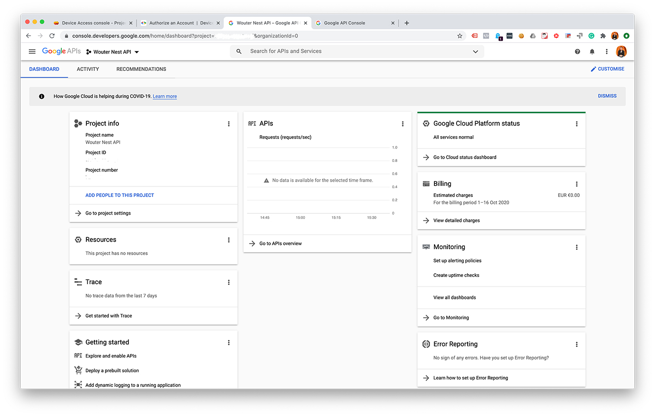
Task: Reload the page
Action: pyautogui.click(x=52, y=36)
